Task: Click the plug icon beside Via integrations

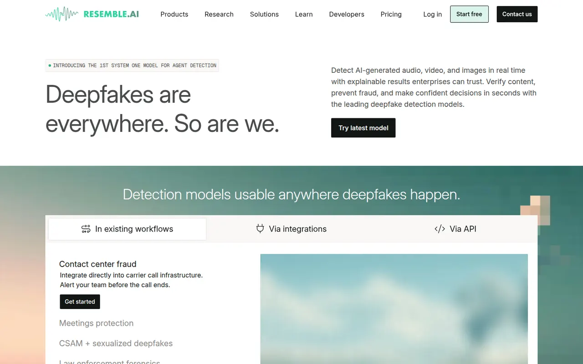Action: pos(260,228)
